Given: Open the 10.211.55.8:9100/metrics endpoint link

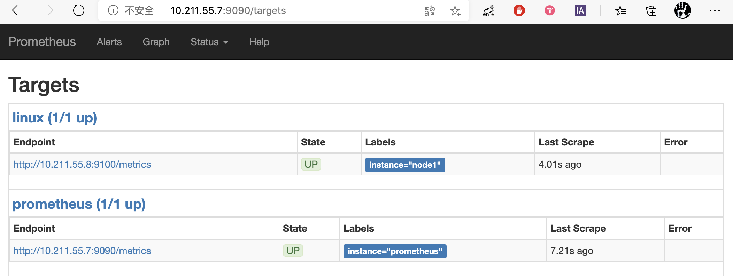Looking at the screenshot, I should [x=82, y=164].
